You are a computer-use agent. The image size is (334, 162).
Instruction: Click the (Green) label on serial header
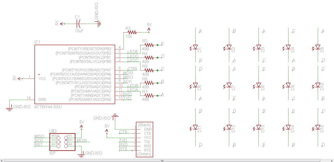pos(144,154)
